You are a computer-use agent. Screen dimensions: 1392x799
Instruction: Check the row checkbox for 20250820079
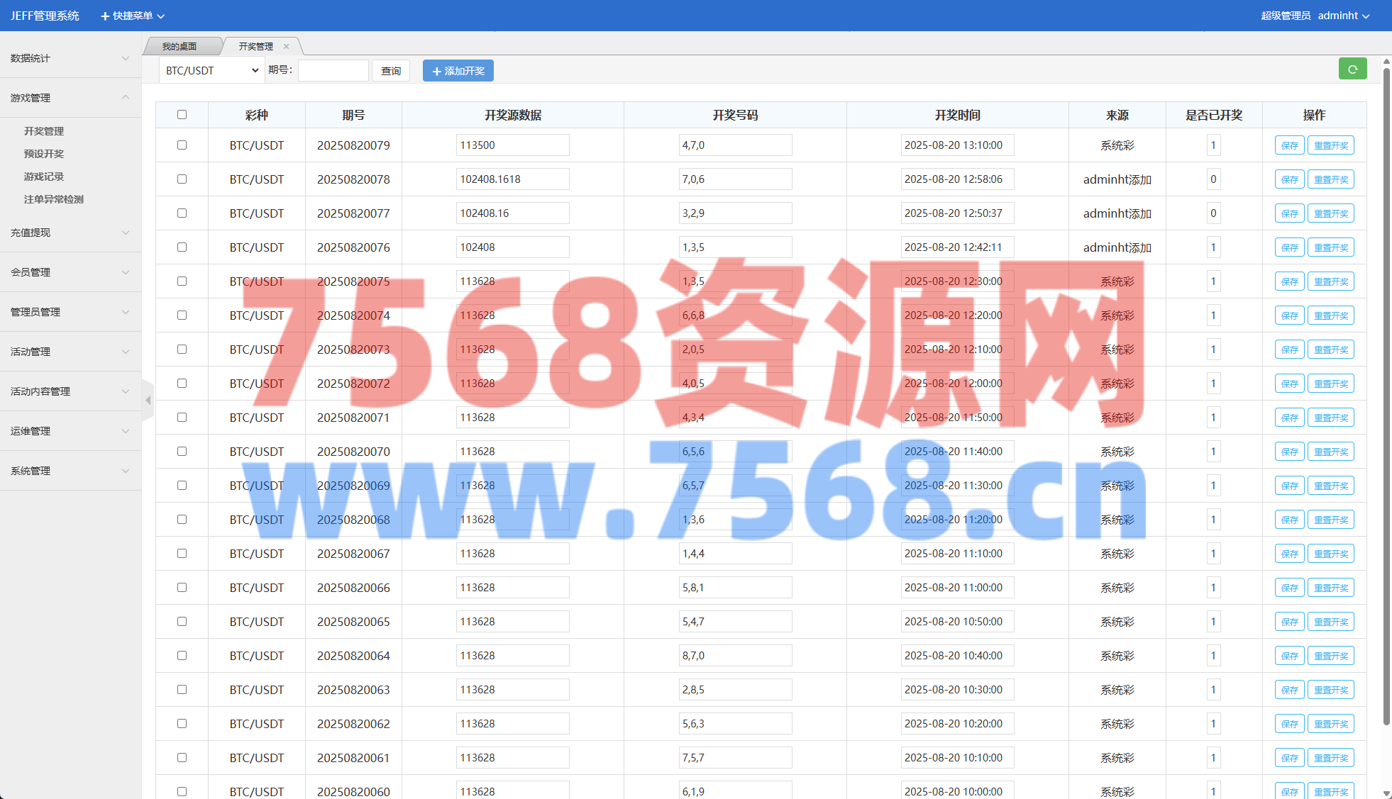(x=182, y=145)
